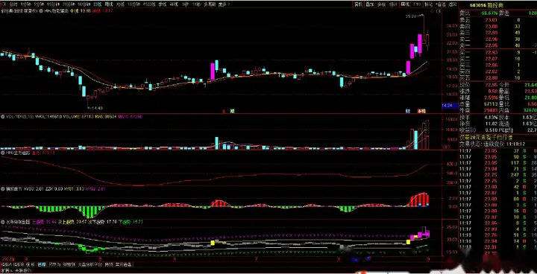Click the blue marker below the latest rally

[408, 111]
